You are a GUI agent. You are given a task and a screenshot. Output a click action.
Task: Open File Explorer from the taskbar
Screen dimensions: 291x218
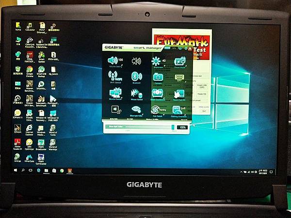tap(46, 171)
